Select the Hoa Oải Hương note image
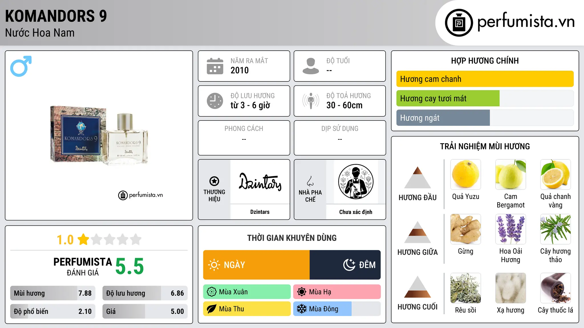This screenshot has height=328, width=584. 511,229
